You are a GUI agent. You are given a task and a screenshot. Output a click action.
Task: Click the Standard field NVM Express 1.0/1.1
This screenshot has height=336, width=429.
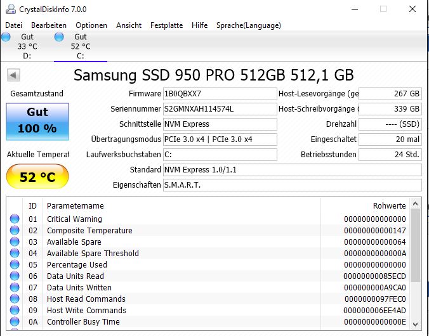click(292, 170)
